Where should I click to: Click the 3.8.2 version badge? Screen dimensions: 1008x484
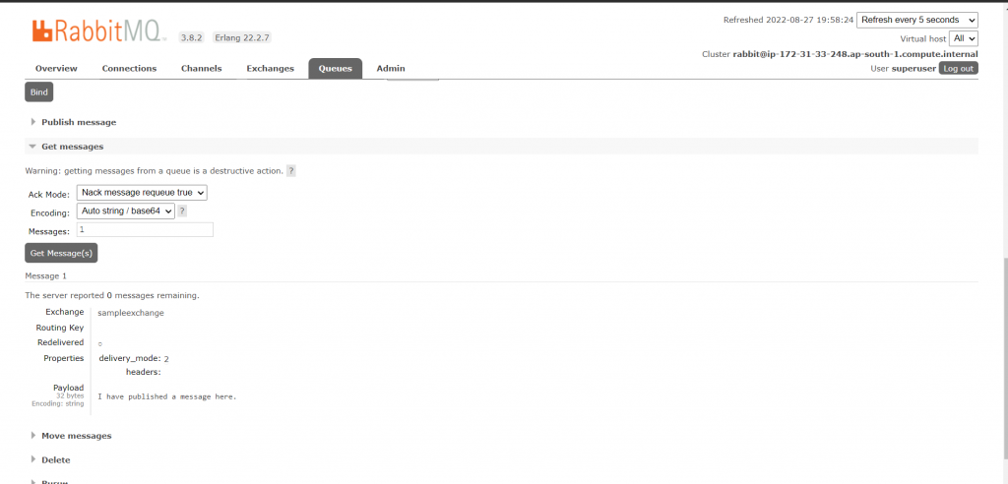pyautogui.click(x=191, y=38)
